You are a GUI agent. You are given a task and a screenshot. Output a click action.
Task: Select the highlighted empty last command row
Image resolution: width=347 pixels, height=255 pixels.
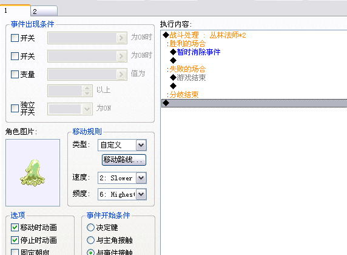coord(254,103)
